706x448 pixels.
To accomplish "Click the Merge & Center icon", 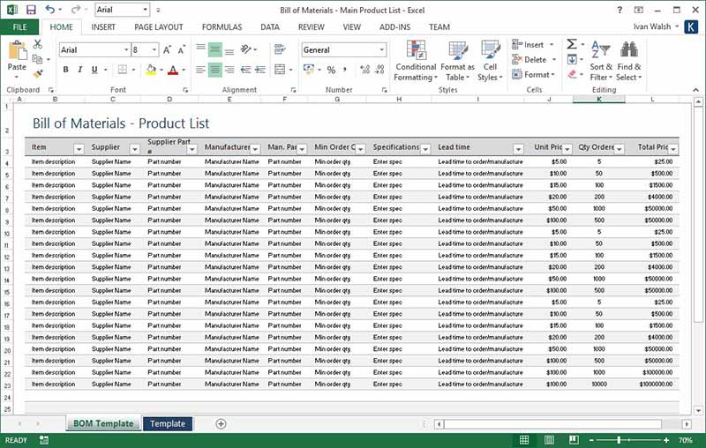I will point(280,70).
